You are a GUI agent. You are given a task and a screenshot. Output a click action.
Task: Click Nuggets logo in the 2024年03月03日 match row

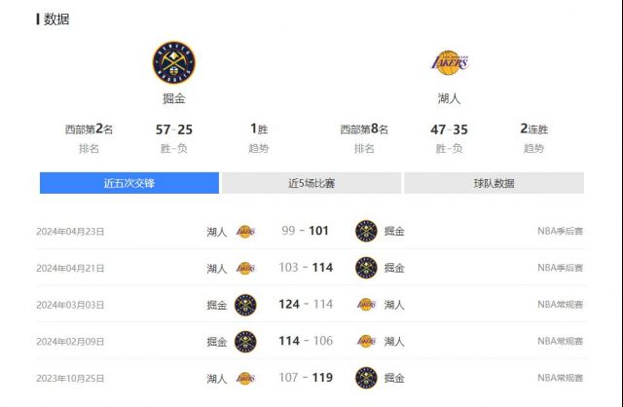click(245, 305)
